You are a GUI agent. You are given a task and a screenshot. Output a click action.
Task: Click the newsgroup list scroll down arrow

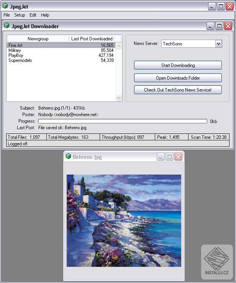(119, 98)
